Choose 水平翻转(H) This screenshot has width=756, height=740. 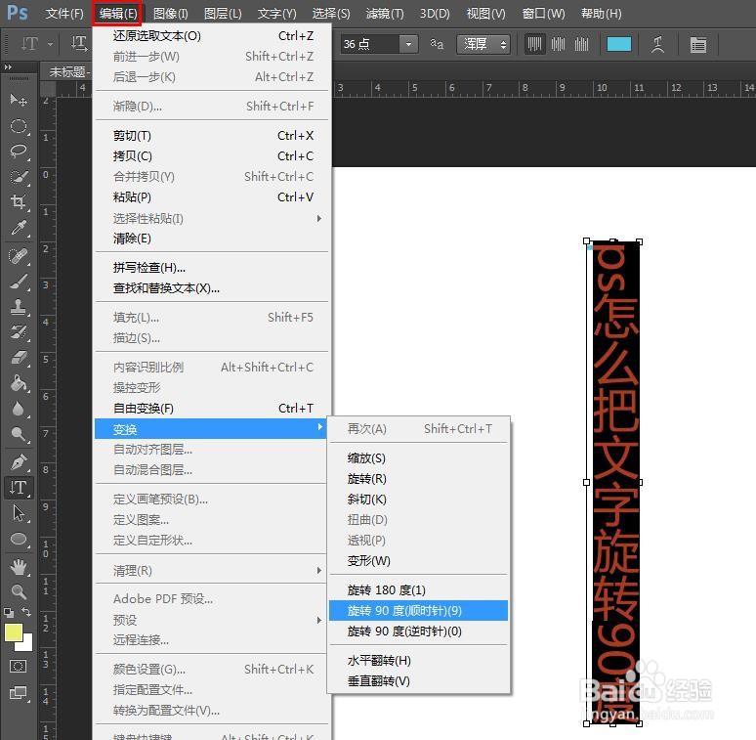[x=418, y=661]
